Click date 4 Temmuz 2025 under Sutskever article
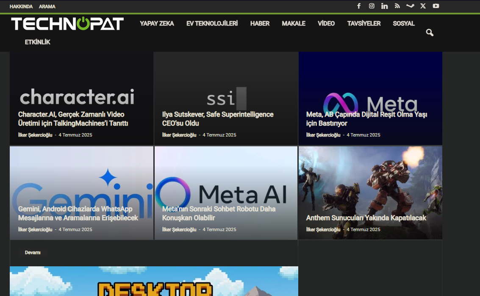Screen dimensions: 480x296 219,135
